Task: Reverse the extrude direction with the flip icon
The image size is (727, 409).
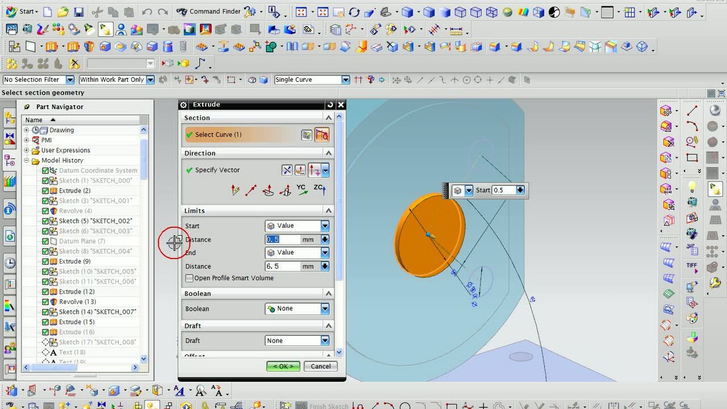Action: [287, 170]
